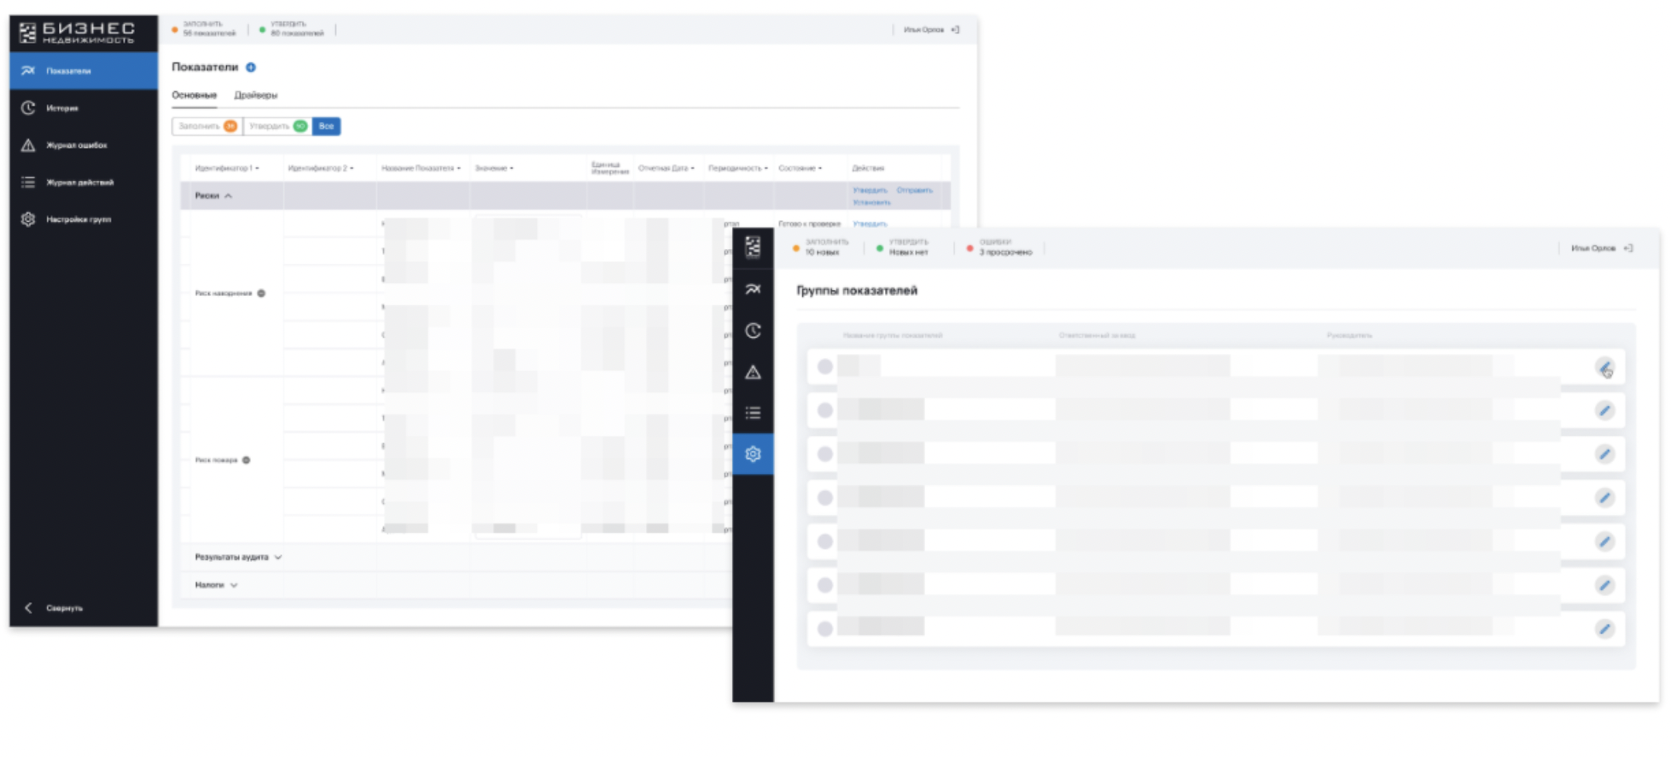1671x758 pixels.
Task: Expand the Результаты аудита section
Action: click(x=238, y=558)
